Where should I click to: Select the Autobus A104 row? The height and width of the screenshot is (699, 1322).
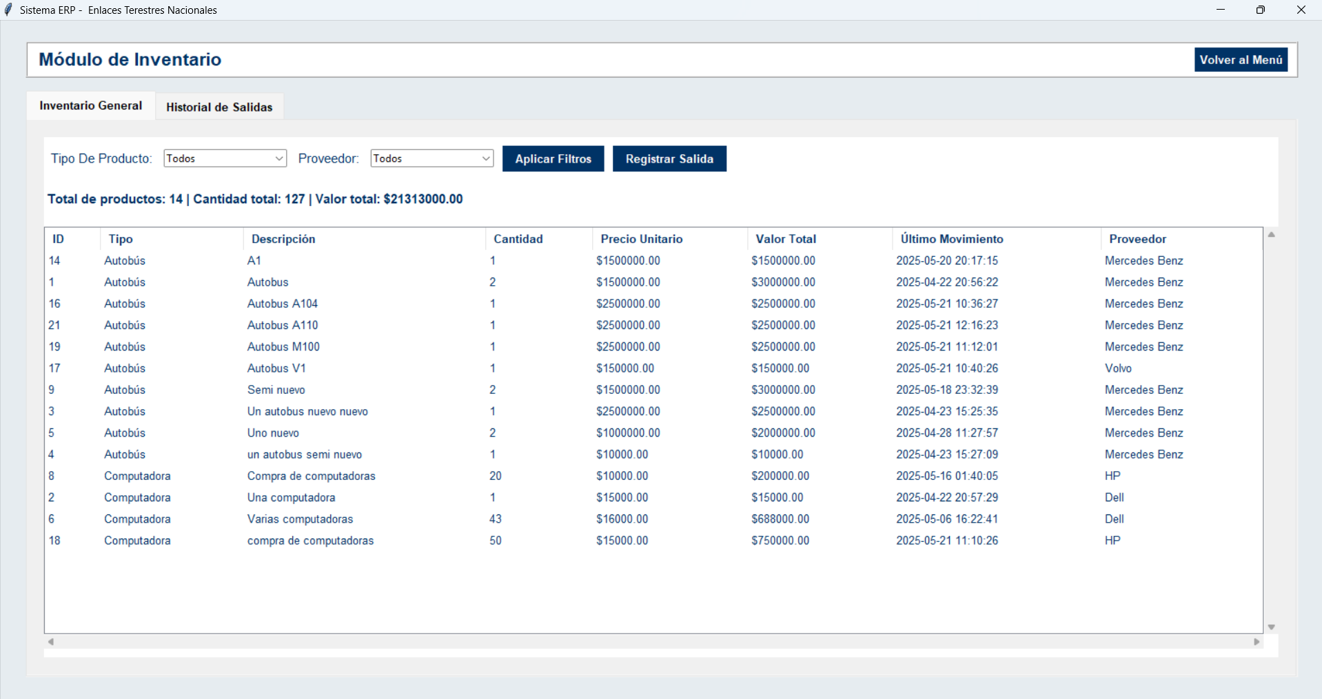point(653,304)
